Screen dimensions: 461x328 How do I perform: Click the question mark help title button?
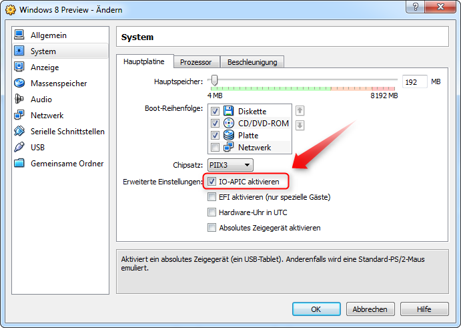415,7
